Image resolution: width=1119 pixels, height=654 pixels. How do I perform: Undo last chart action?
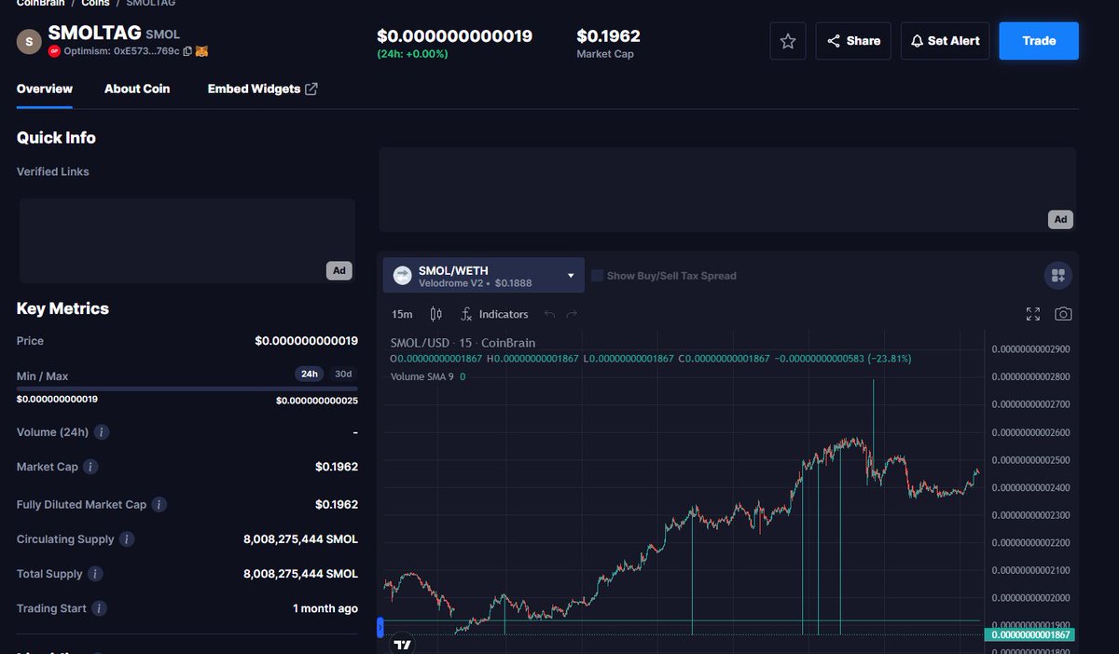point(550,314)
